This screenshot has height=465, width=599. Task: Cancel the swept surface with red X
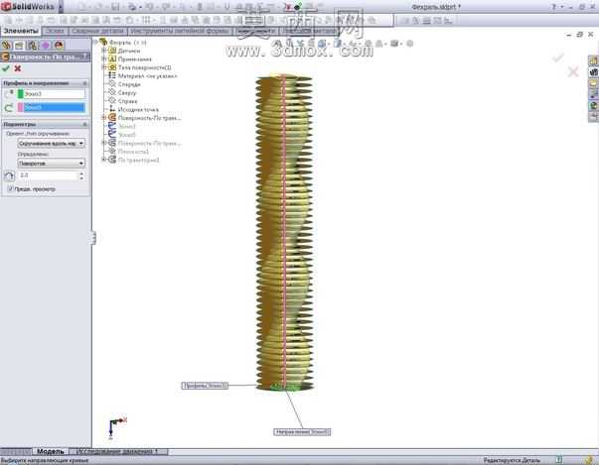click(x=18, y=68)
